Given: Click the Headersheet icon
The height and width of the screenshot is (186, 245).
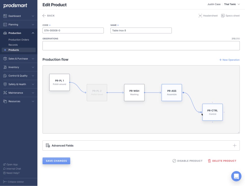Looking at the screenshot, I should pyautogui.click(x=200, y=16).
